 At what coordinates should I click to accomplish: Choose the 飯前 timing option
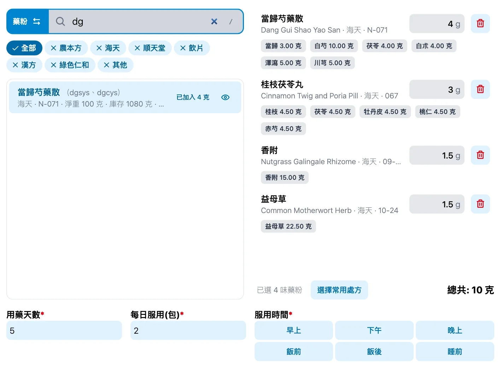click(294, 351)
